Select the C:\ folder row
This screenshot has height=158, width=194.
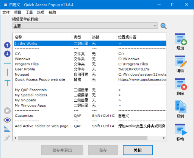[90, 54]
